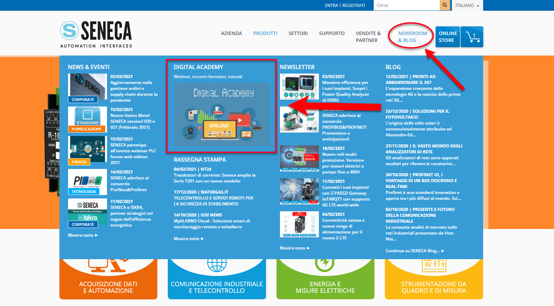554x306 pixels.
Task: Open 11/02/2021 Connetti i tuoi impianti newsletter
Action: click(x=346, y=193)
